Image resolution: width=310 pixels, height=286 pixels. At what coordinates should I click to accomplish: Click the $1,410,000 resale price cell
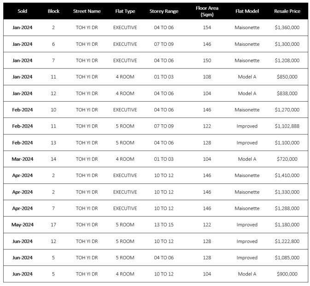[x=287, y=176]
